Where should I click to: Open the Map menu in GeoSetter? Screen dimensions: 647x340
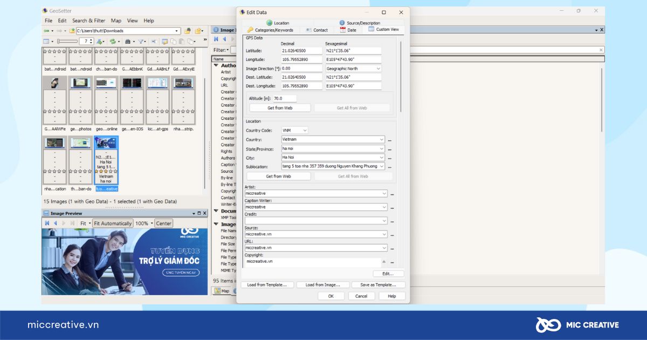tap(116, 21)
